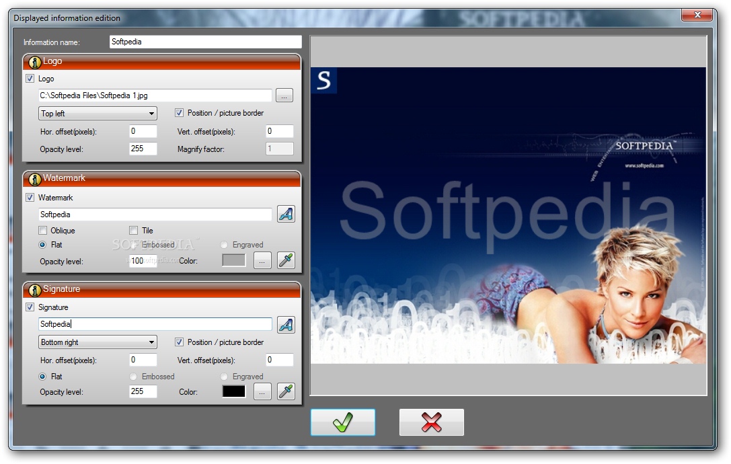The height and width of the screenshot is (464, 731).
Task: Confirm with the green checkmark button
Action: (343, 422)
